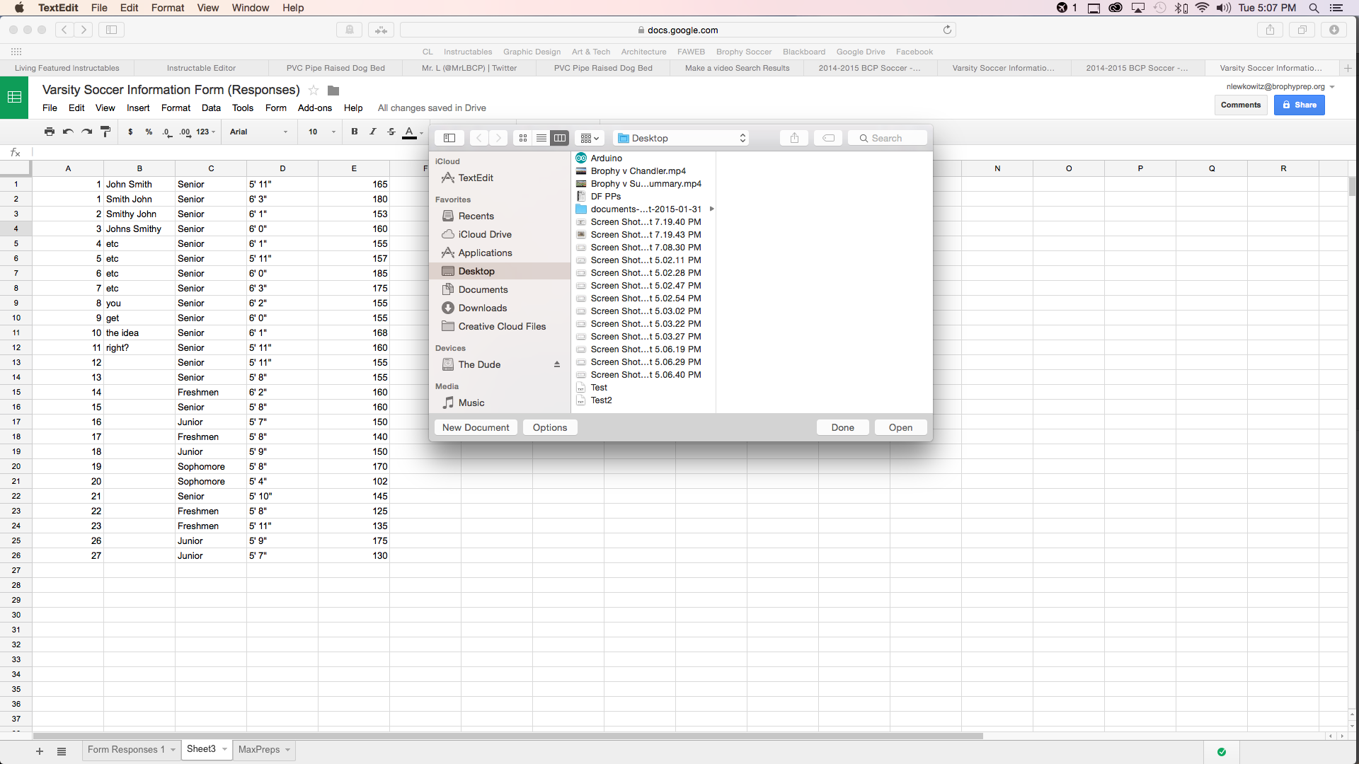Screen dimensions: 1359x764
Task: Open the font size dropdown
Action: click(322, 132)
